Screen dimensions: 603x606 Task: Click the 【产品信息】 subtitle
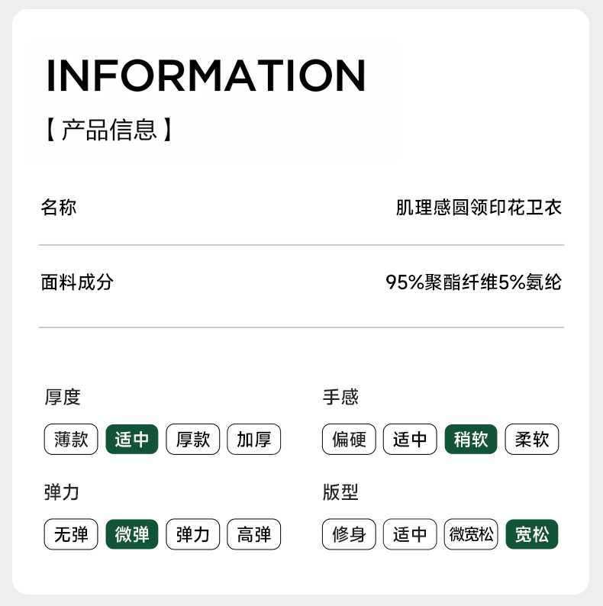(108, 130)
